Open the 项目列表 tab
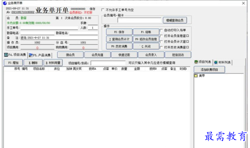This screenshot has height=148, width=250. (203, 62)
